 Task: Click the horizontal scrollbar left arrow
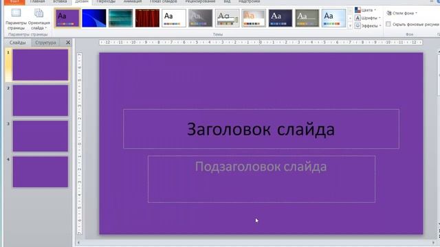(78, 243)
